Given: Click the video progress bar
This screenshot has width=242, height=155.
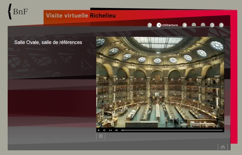Looking at the screenshot, I should tap(172, 130).
